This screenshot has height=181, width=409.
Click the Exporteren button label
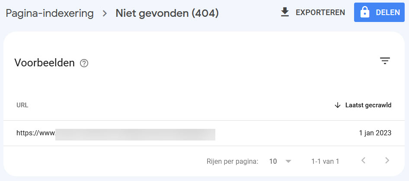320,12
